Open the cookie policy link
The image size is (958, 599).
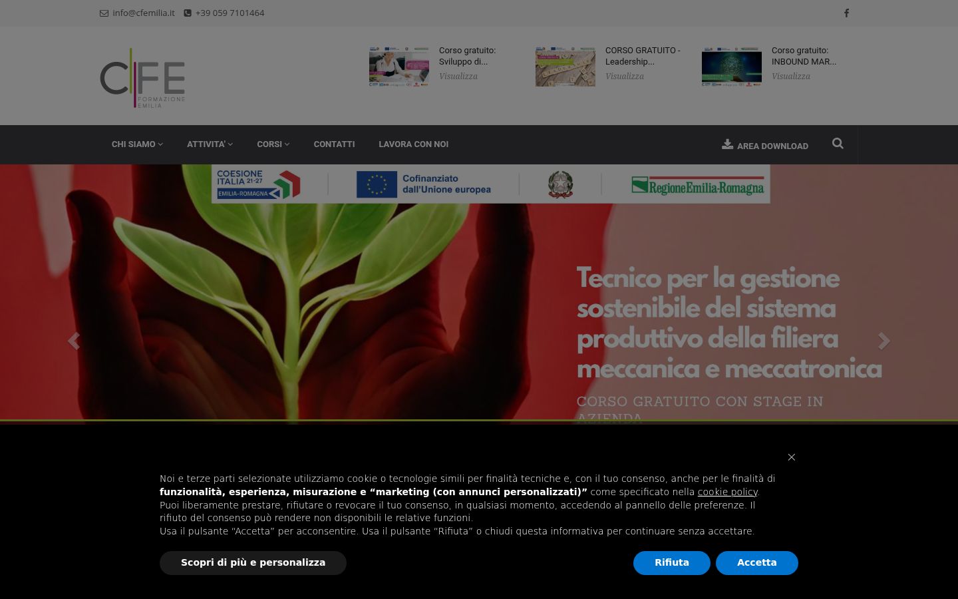(x=728, y=492)
